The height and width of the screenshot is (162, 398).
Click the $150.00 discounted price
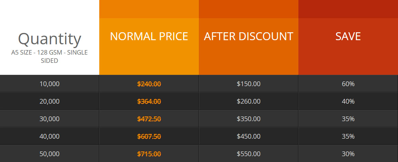click(249, 84)
